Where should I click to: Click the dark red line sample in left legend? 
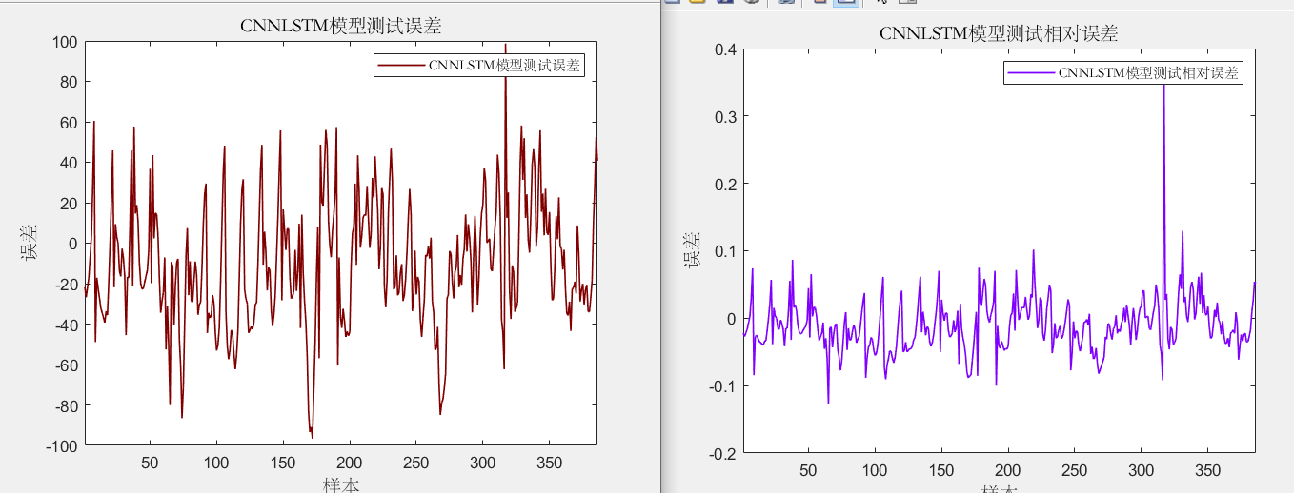402,66
